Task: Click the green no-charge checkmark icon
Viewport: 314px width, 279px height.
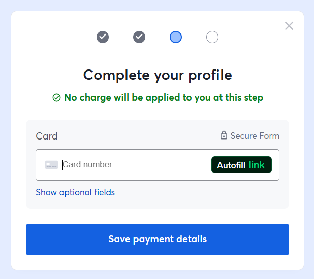Action: 57,98
